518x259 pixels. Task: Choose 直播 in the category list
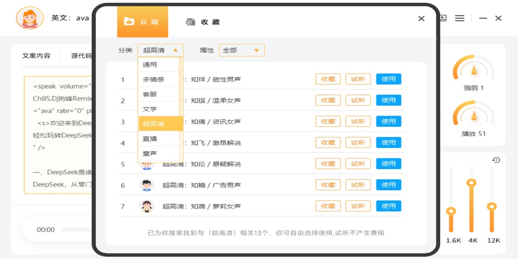150,139
